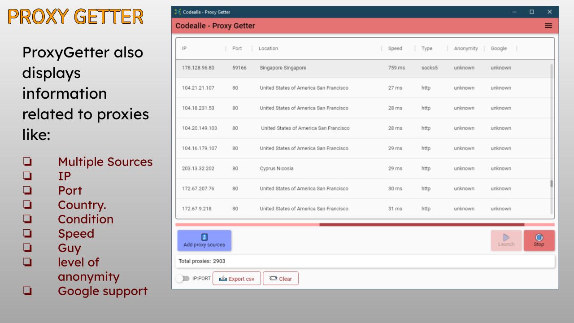
Task: Maximize the Proxy Getter window
Action: (x=532, y=12)
